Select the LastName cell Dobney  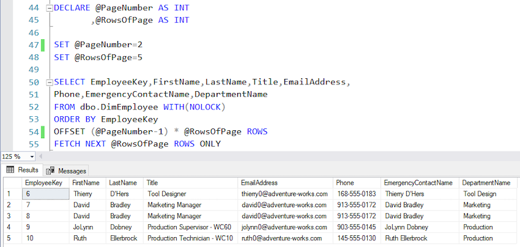pos(125,227)
